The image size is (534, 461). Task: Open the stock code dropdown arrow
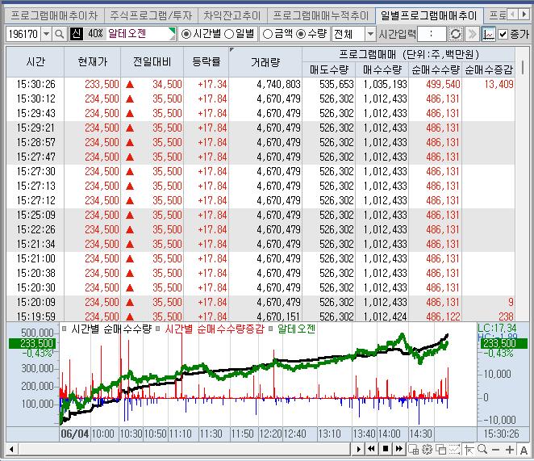(x=47, y=34)
